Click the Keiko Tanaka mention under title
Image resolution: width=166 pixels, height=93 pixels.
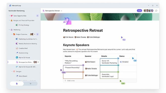tap(80, 37)
